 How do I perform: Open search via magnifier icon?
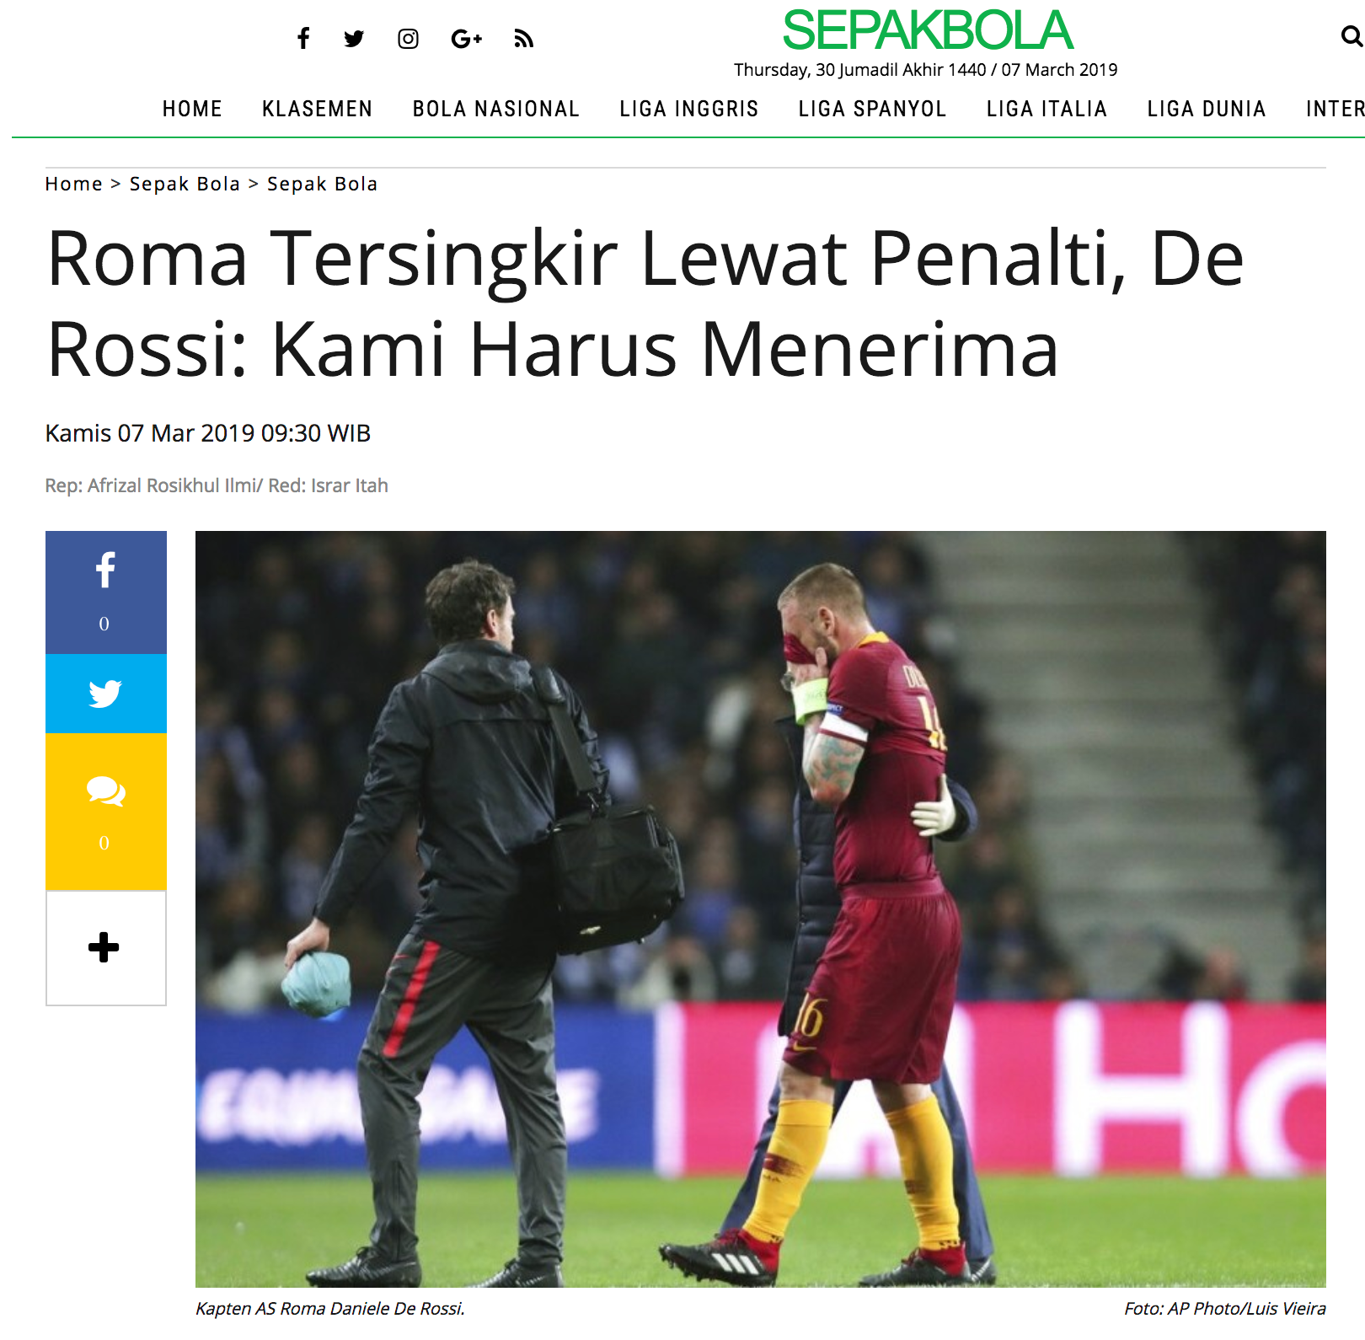(1352, 36)
